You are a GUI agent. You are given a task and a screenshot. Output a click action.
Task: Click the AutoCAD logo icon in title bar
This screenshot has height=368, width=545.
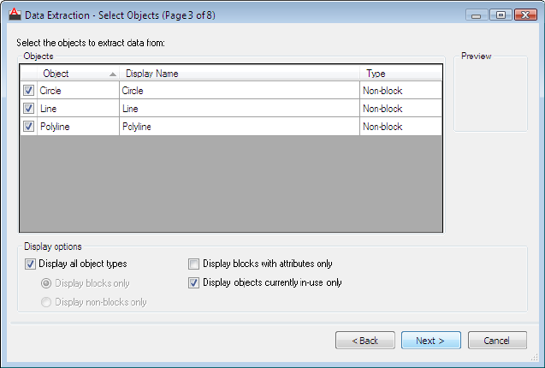click(x=14, y=15)
